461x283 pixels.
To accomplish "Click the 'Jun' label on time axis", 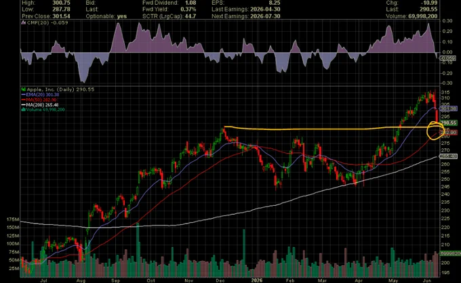I will (x=426, y=281).
